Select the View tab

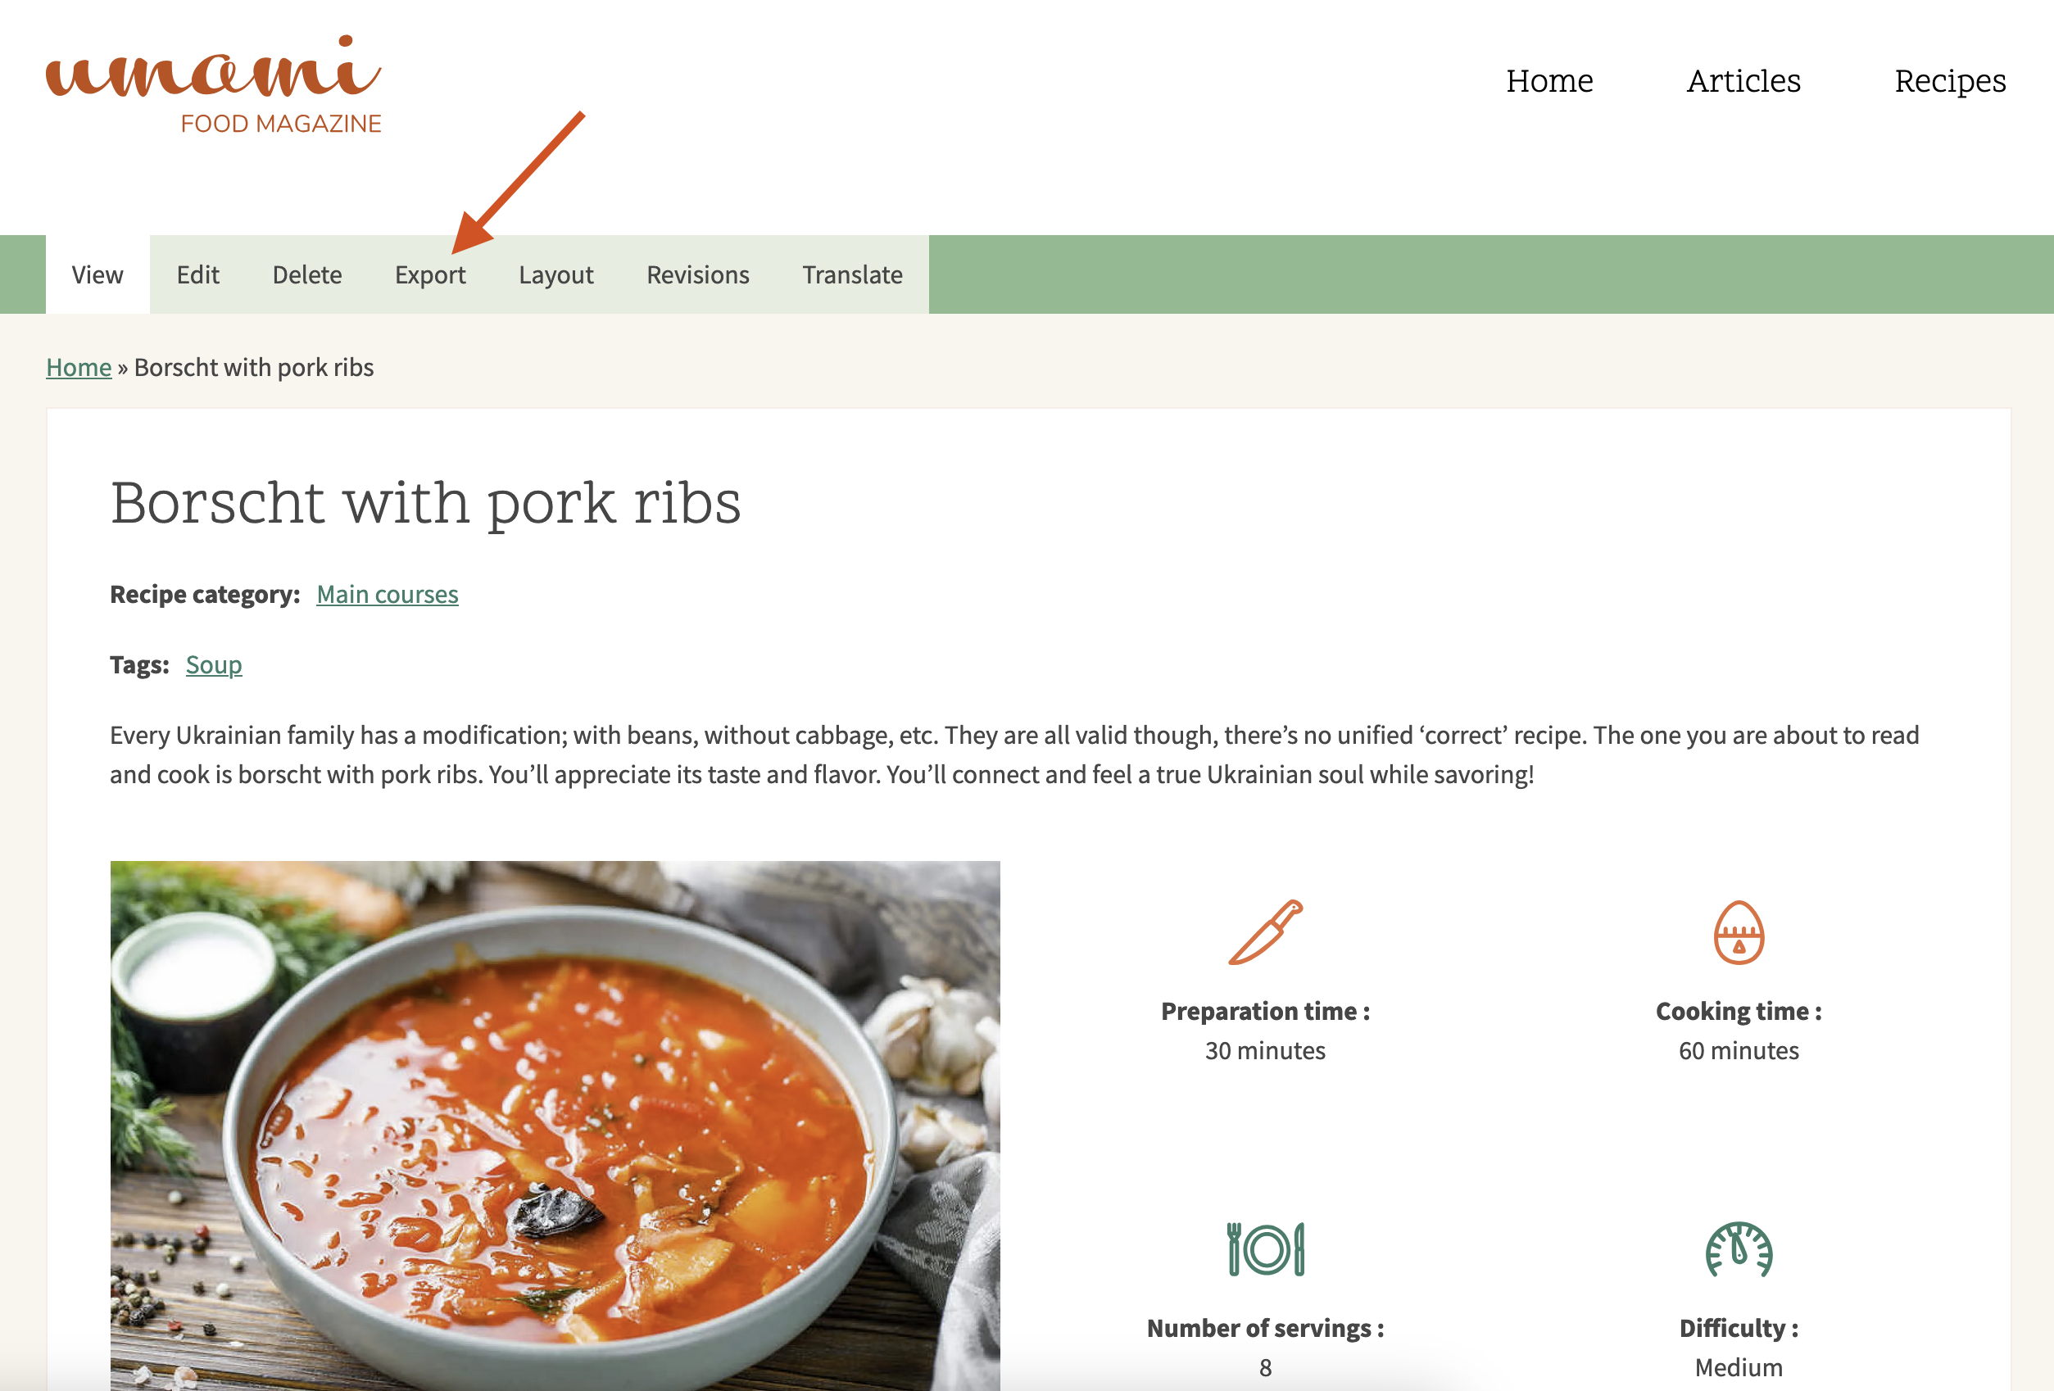pyautogui.click(x=97, y=275)
